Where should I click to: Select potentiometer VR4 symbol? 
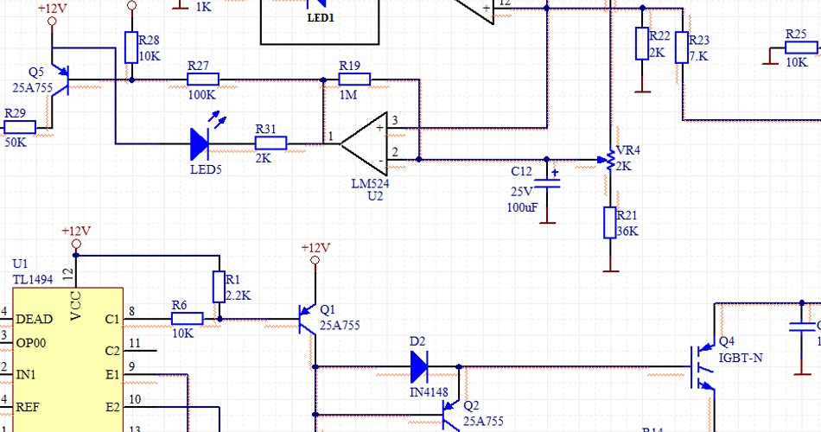[609, 160]
